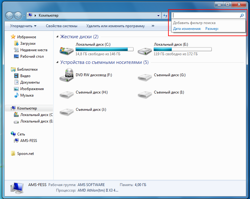Add 'Размер:' search filter
Viewport: 250px width, 199px height.
pos(212,29)
